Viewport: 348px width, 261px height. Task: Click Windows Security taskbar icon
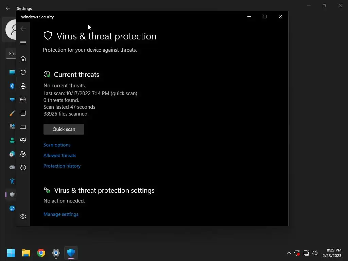tap(71, 253)
